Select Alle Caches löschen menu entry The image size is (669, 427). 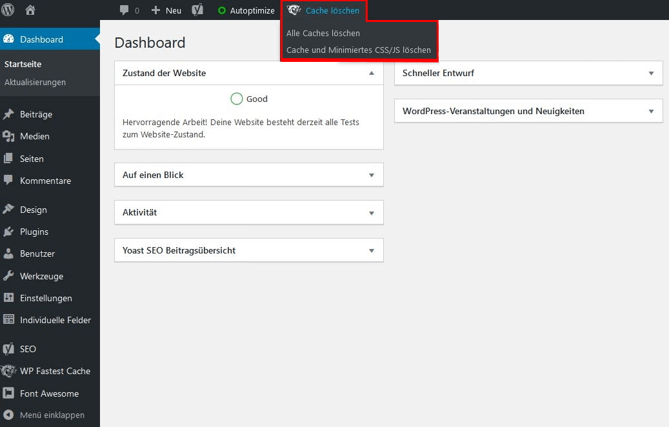click(323, 34)
